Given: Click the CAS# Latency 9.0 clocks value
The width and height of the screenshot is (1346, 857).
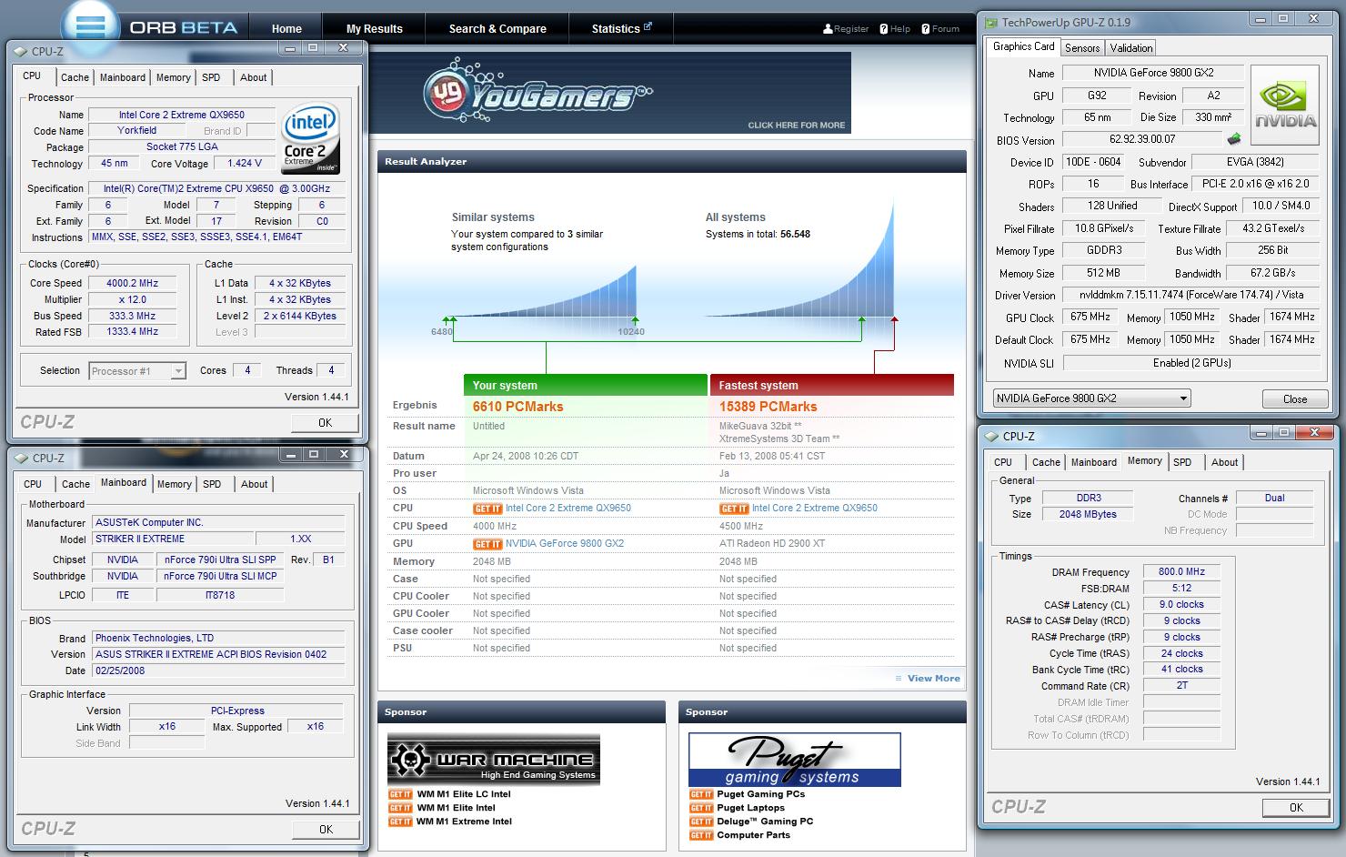Looking at the screenshot, I should 1181,605.
